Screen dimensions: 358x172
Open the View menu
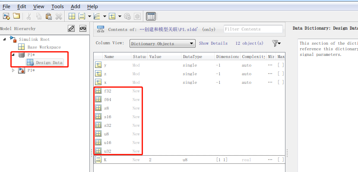[x=38, y=6]
